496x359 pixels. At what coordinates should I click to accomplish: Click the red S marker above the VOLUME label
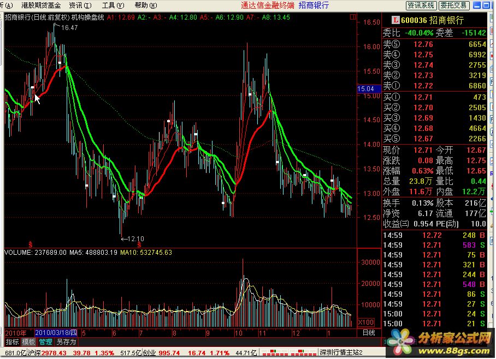pos(31,244)
